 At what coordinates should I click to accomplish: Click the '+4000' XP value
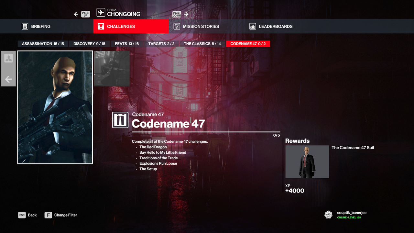click(295, 191)
